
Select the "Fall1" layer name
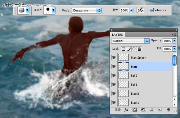(134, 85)
